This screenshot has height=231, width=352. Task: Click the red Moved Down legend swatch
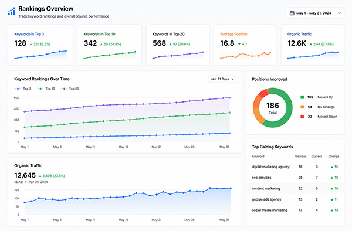pos(302,117)
